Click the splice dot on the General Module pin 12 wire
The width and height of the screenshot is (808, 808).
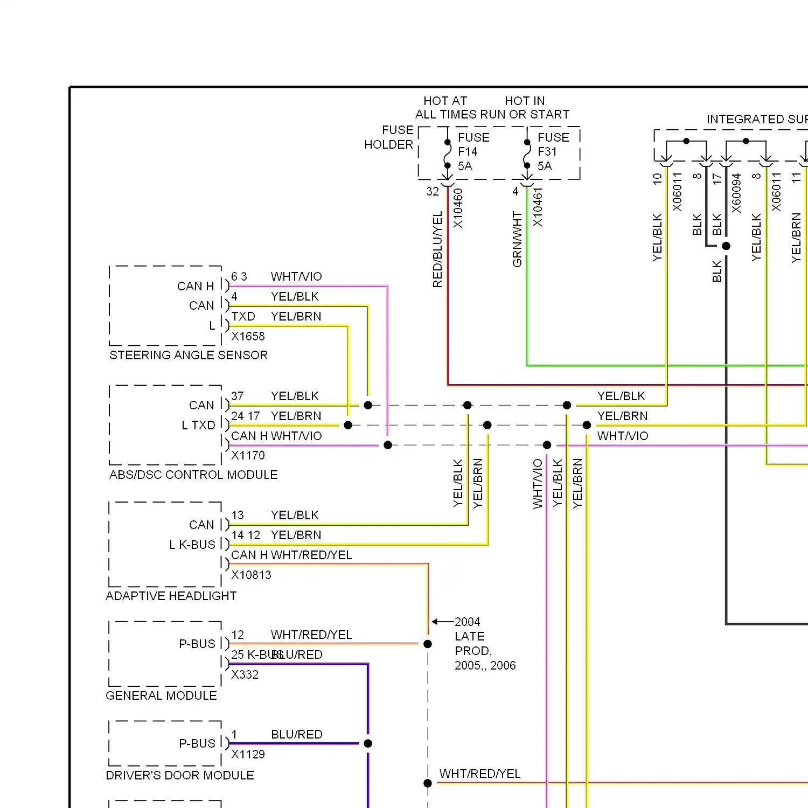(428, 644)
